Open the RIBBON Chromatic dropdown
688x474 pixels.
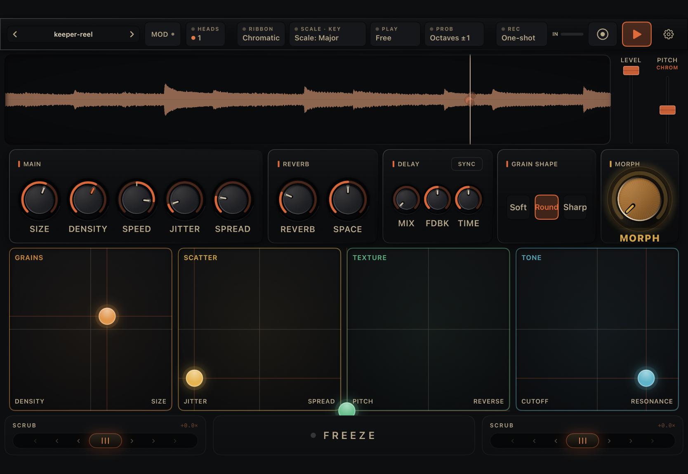(261, 34)
